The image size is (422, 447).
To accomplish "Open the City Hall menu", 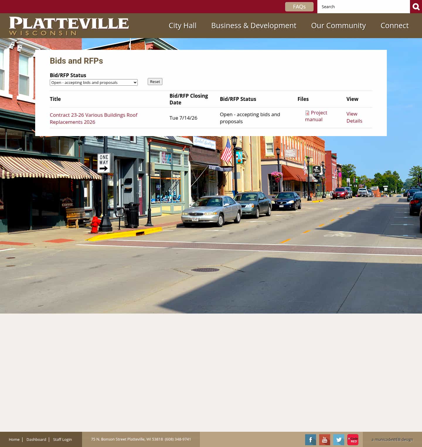I will pos(183,26).
